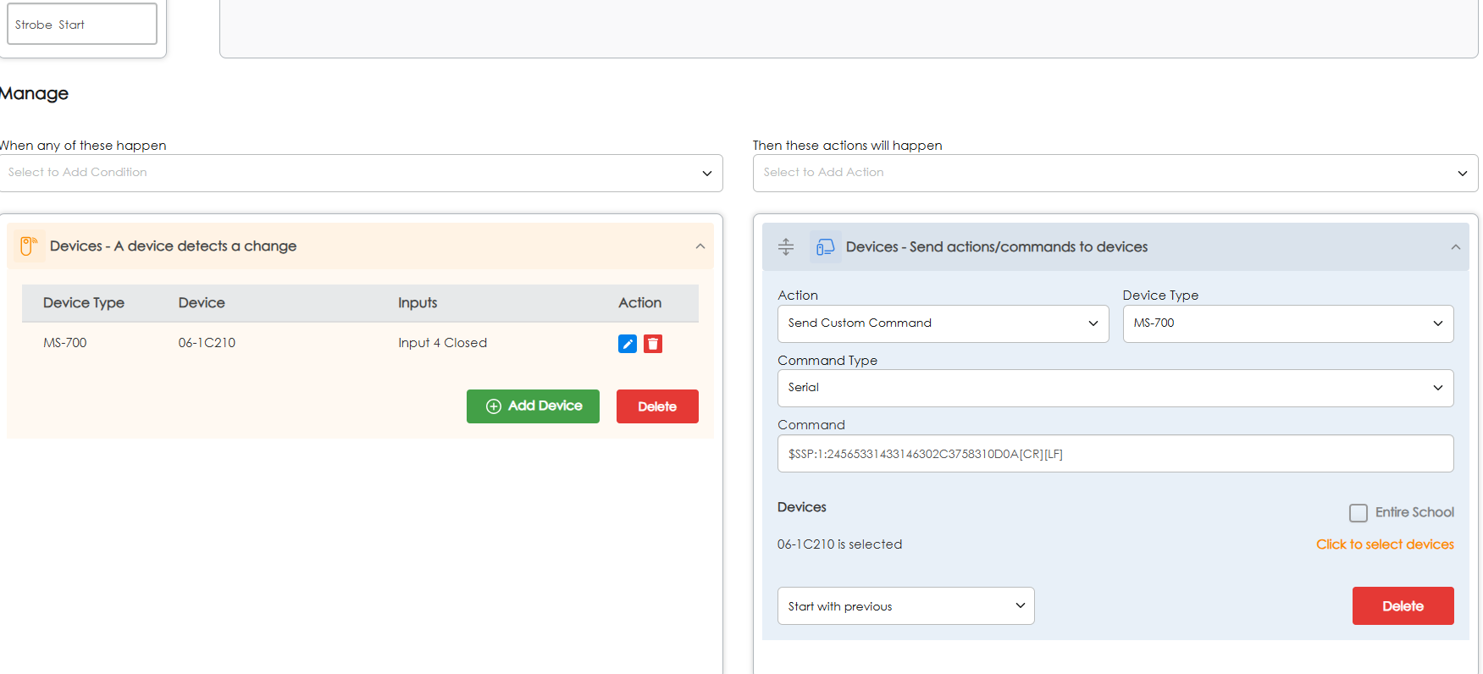The height and width of the screenshot is (674, 1483).
Task: Open the 'Start with previous' dropdown
Action: pos(905,606)
